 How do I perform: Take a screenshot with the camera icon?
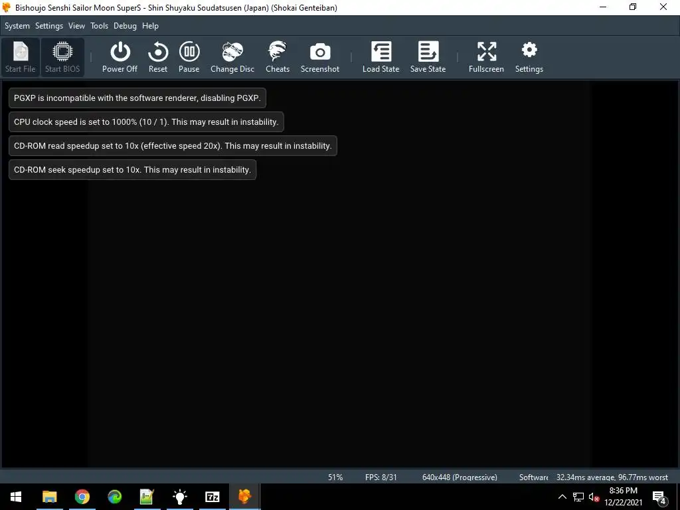point(320,57)
